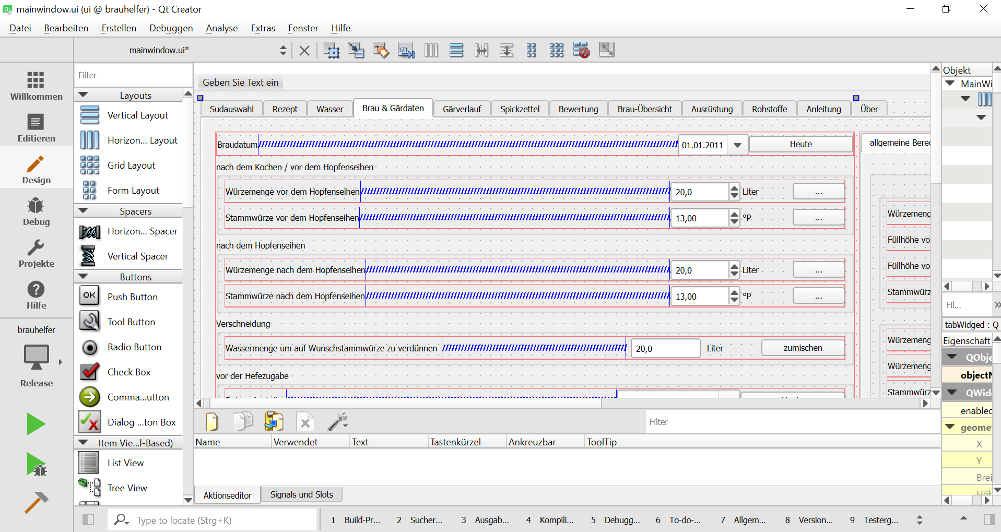1001x532 pixels.
Task: Collapse the Buttons category in the widget box
Action: pos(83,277)
